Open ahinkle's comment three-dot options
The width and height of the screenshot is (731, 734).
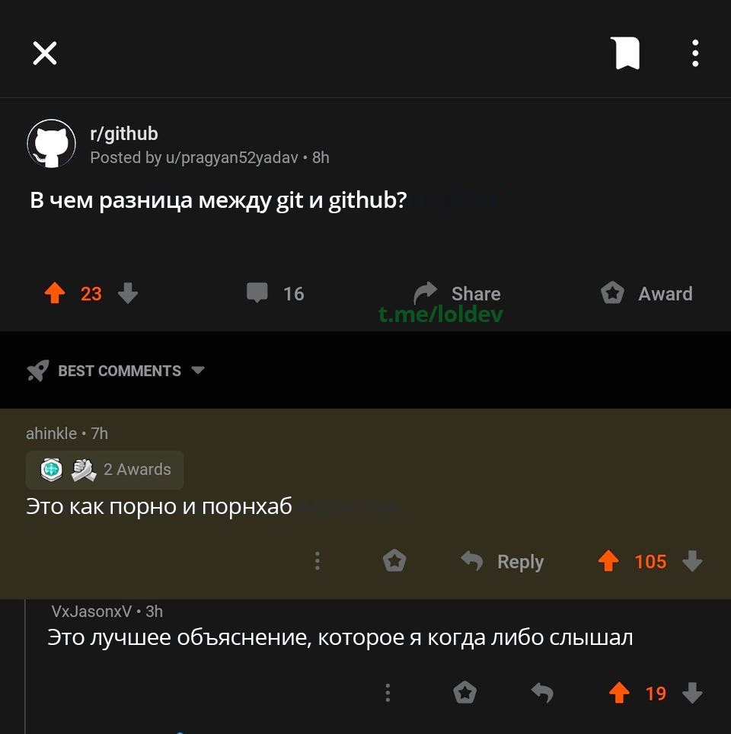(x=318, y=561)
